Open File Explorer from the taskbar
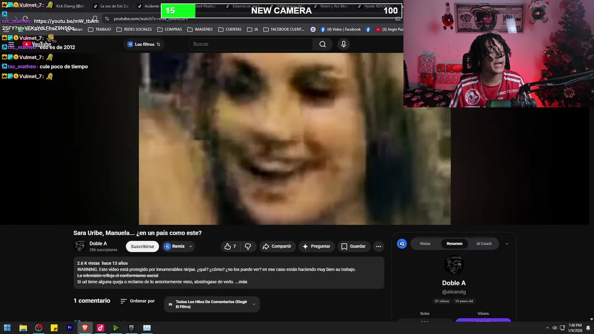 coord(23,328)
